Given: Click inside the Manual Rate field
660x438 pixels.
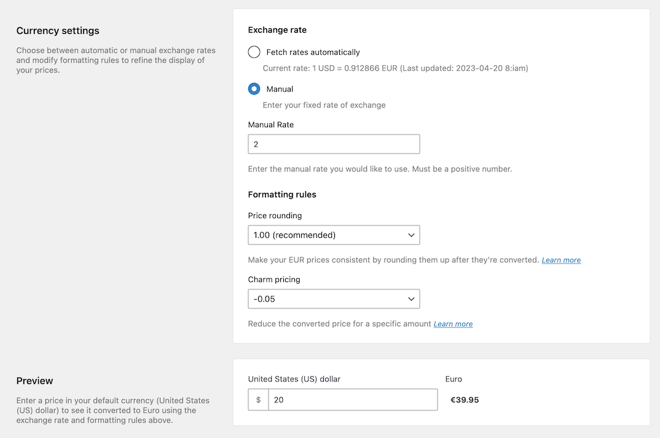Looking at the screenshot, I should 334,144.
